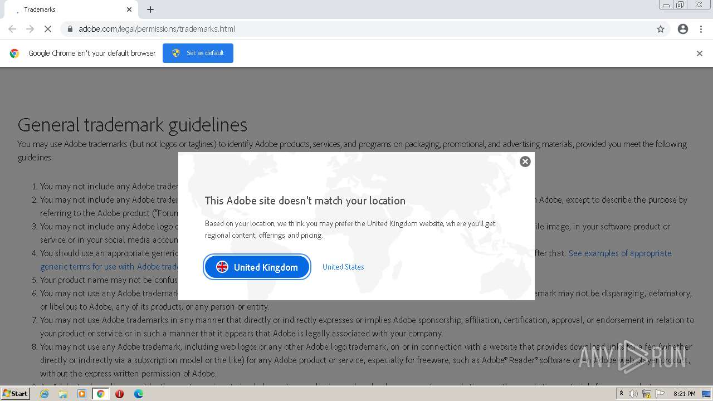Open the Chrome profile menu
This screenshot has width=713, height=401.
coord(683,29)
